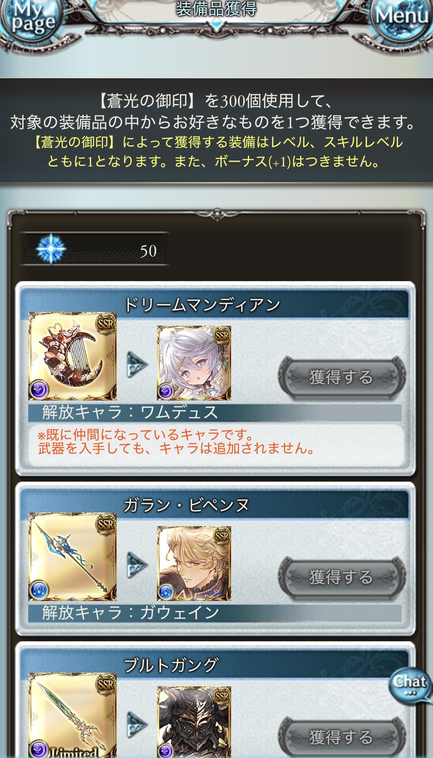This screenshot has height=758, width=433.
Task: Tap arrow between harp and Wamdus portrait
Action: tap(137, 365)
